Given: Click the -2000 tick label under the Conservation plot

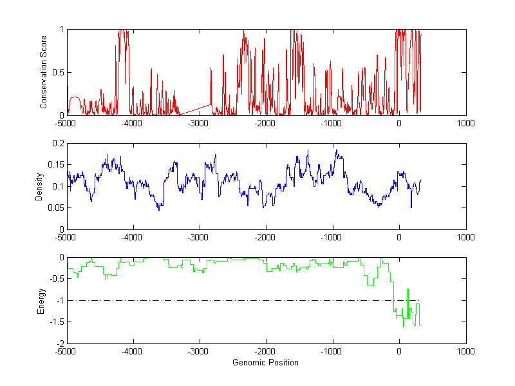Looking at the screenshot, I should point(265,123).
